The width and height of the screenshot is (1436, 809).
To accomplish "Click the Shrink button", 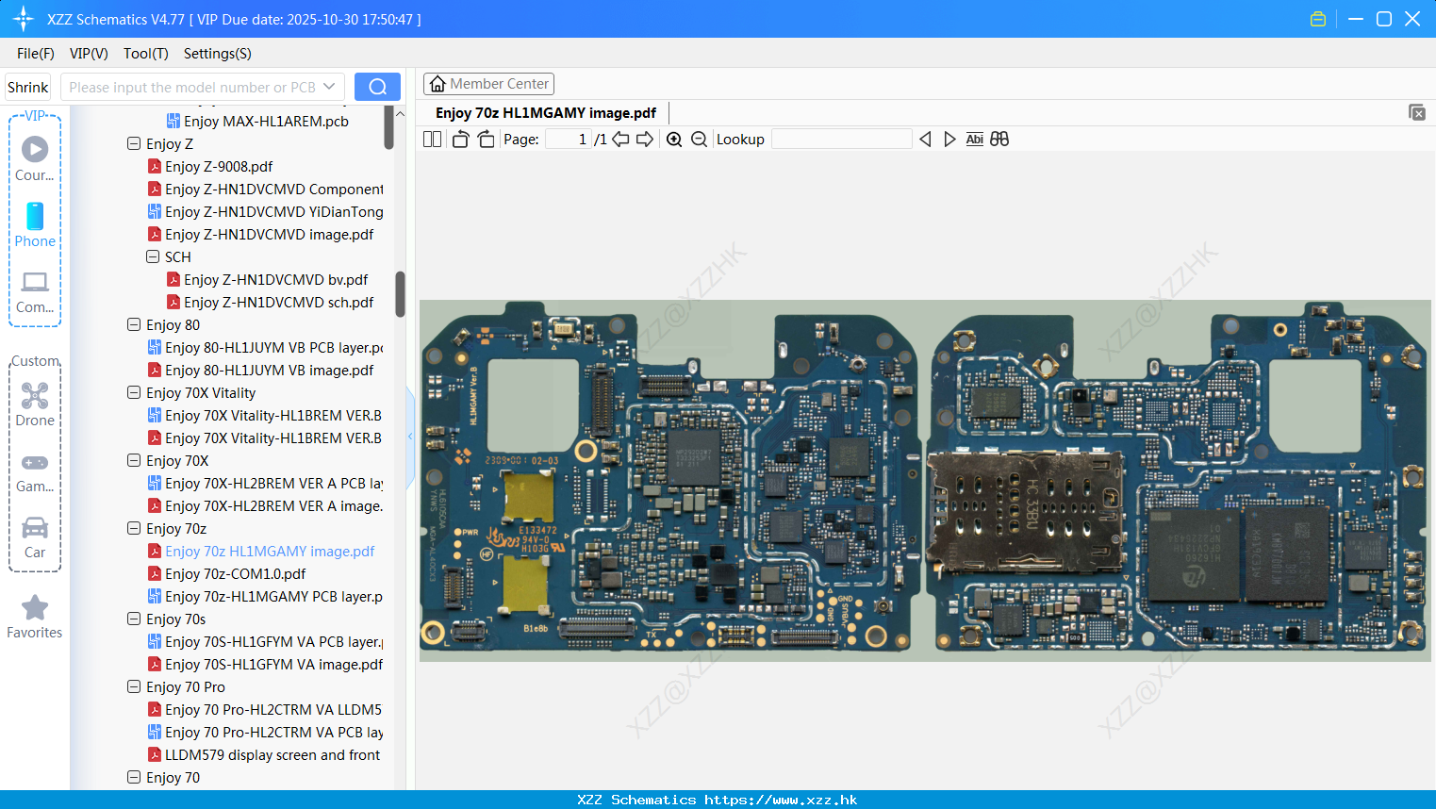I will tap(28, 87).
